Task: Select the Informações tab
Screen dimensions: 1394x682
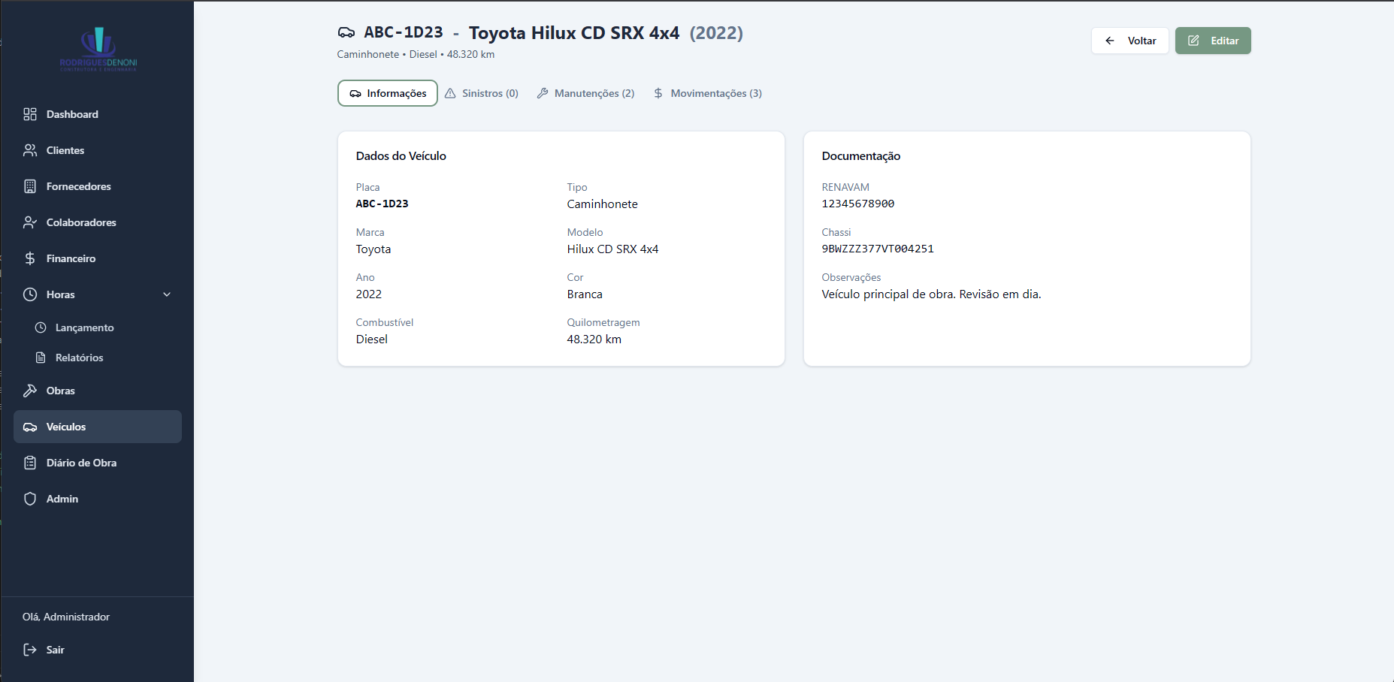Action: click(388, 93)
